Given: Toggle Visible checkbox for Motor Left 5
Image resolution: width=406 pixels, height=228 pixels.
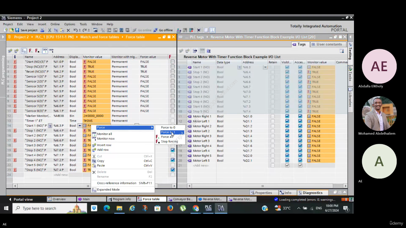Looking at the screenshot, I should (x=287, y=161).
